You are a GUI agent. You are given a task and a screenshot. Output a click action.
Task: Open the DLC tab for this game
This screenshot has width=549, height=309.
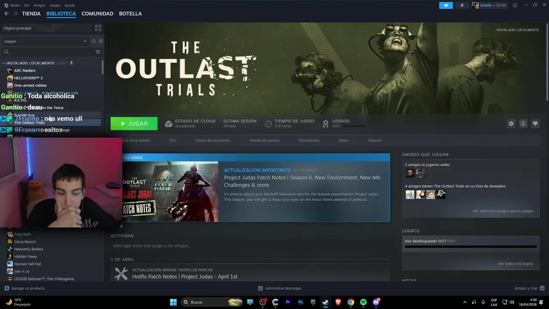pyautogui.click(x=173, y=140)
